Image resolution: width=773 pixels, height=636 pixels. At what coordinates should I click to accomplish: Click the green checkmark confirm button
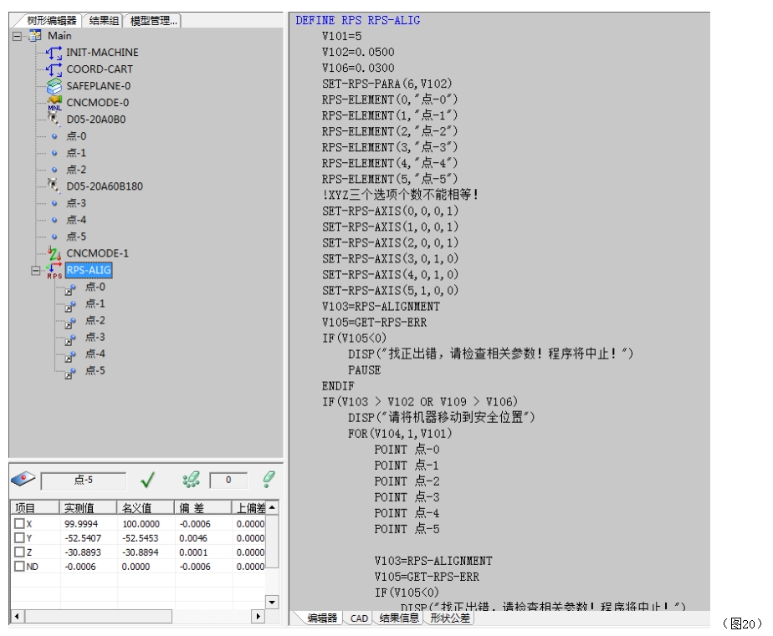point(147,481)
